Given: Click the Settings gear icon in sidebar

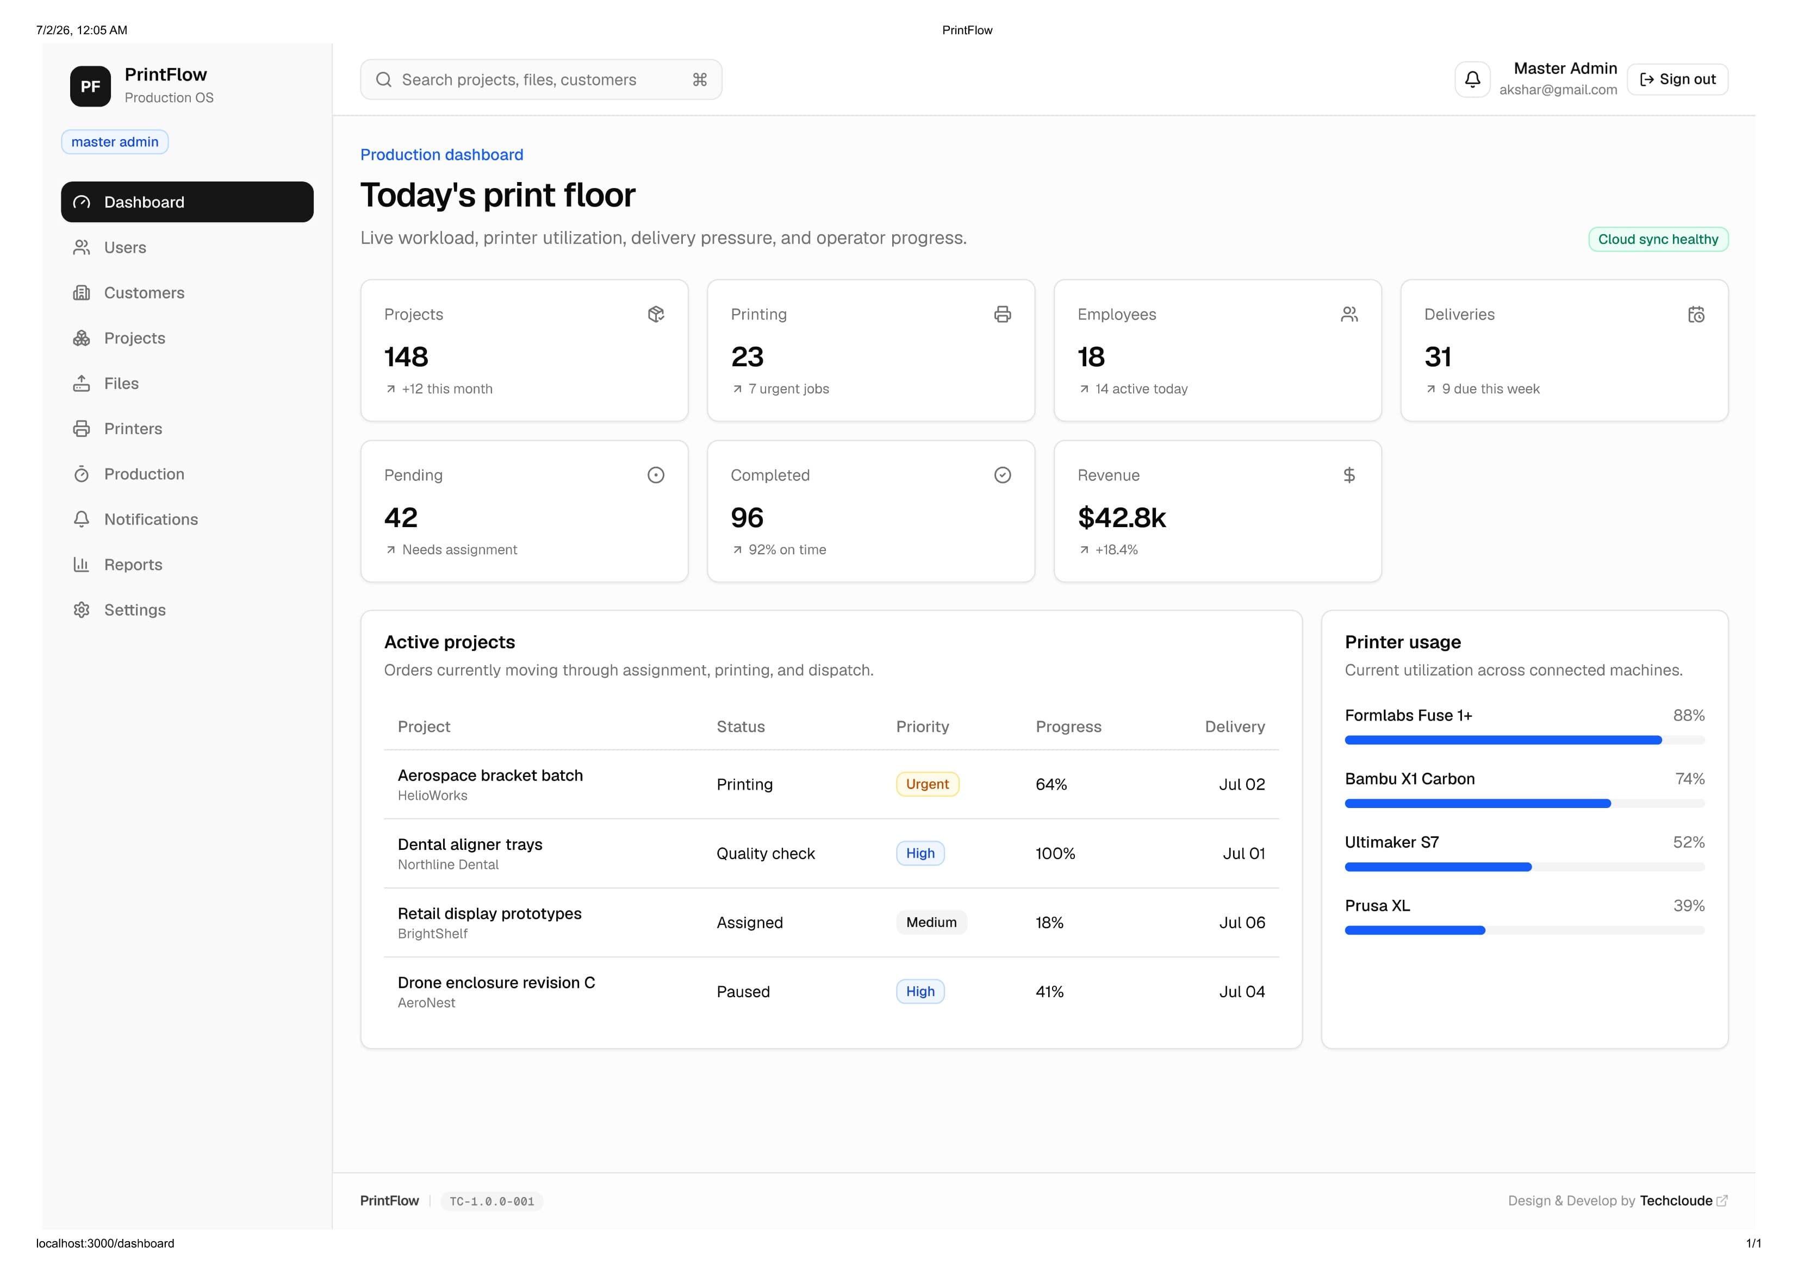Looking at the screenshot, I should point(82,610).
